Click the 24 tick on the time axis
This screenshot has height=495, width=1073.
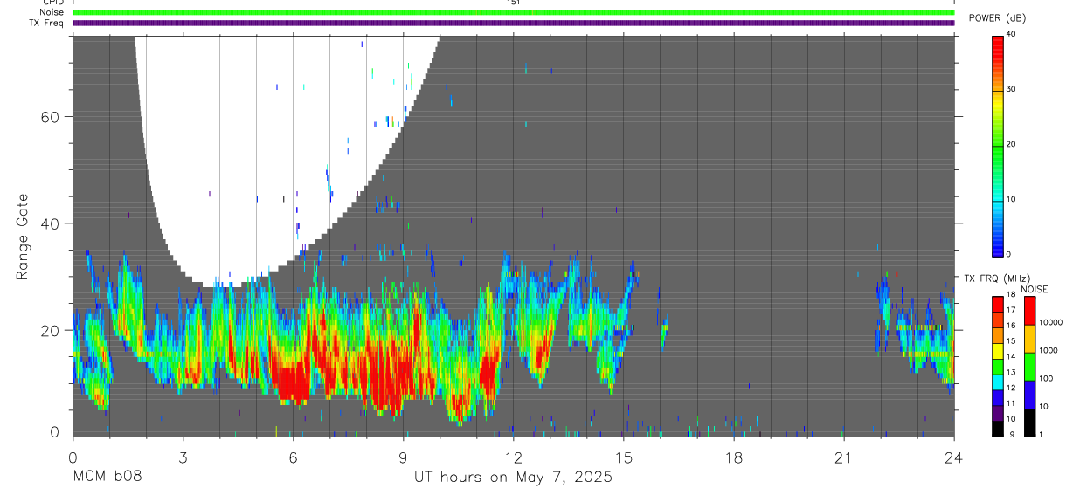click(x=953, y=458)
